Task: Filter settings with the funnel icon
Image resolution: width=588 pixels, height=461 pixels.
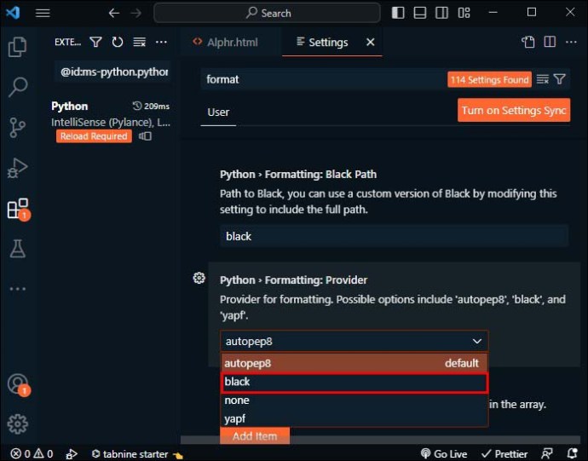Action: [x=560, y=79]
